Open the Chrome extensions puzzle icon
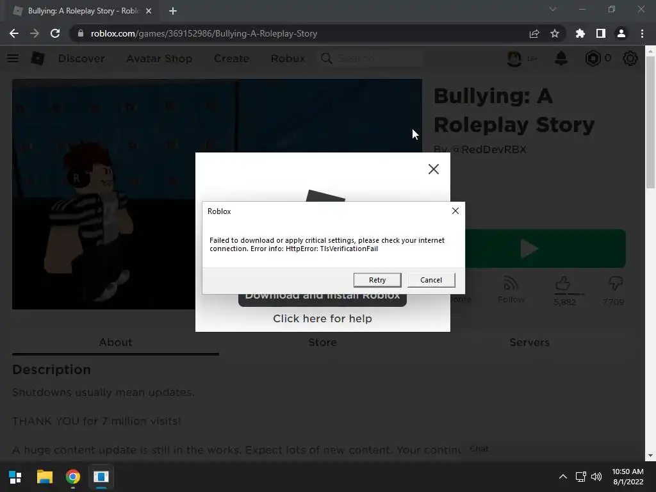Screen dimensions: 656x492 point(580,33)
